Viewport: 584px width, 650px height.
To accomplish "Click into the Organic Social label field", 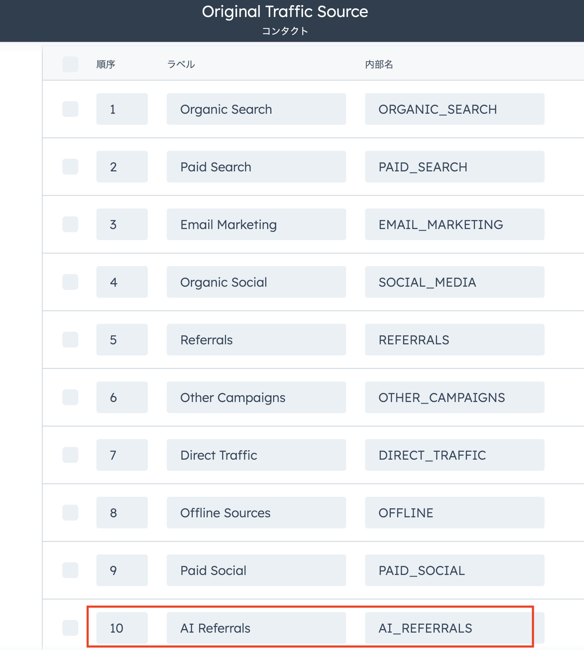I will (x=256, y=282).
